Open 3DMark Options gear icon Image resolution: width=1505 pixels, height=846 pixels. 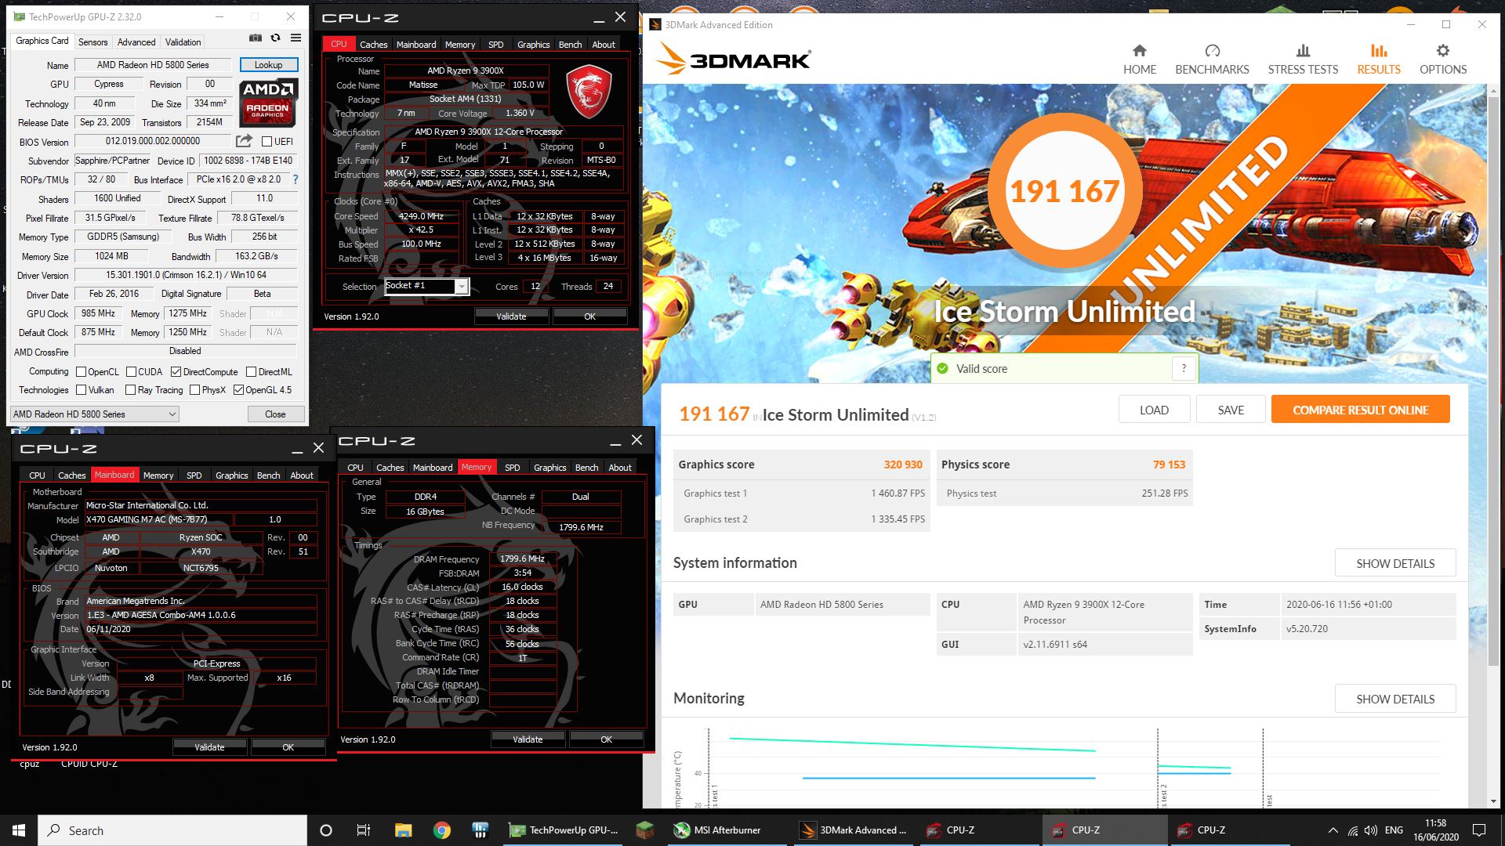[1443, 51]
